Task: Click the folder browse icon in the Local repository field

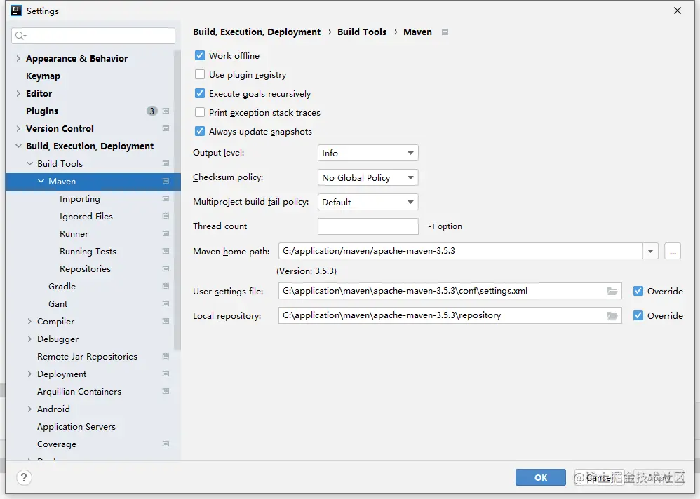Action: click(x=612, y=315)
